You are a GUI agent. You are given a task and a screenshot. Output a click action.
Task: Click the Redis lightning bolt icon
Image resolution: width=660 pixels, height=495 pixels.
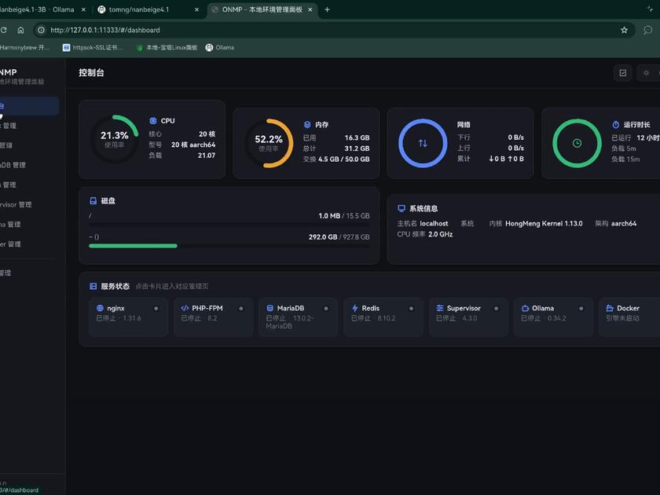click(x=355, y=308)
